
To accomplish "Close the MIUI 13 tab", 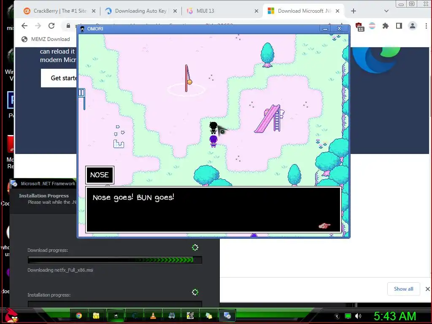I will click(x=256, y=11).
